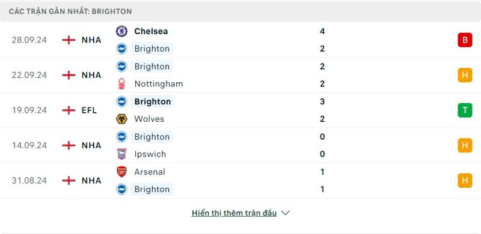Click the Nottingham Forest crest icon

point(122,83)
